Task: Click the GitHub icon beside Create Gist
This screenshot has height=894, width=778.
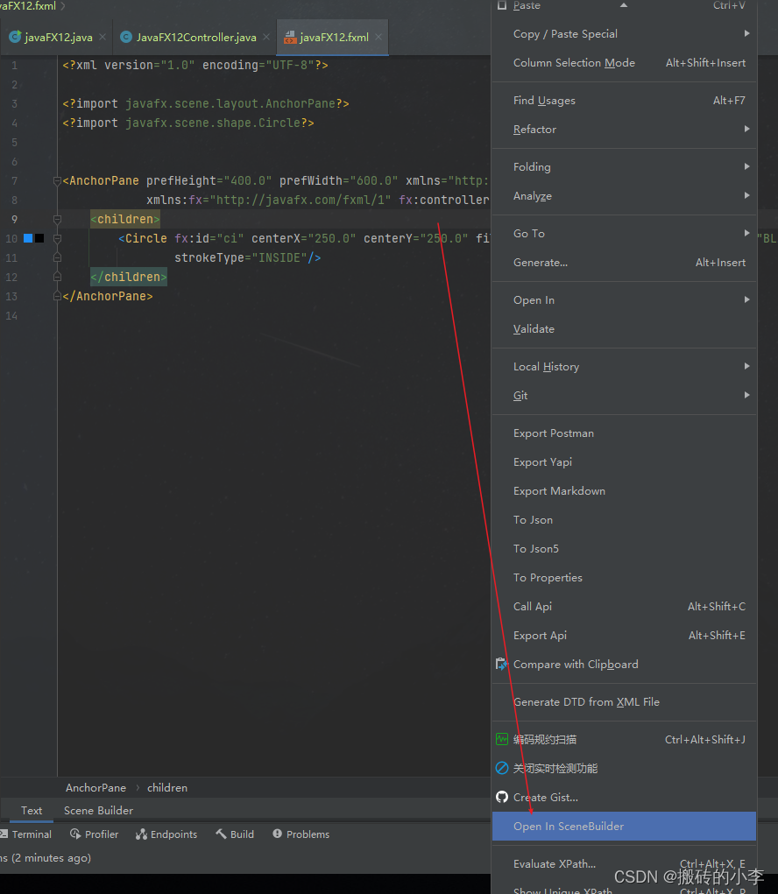Action: (x=502, y=797)
